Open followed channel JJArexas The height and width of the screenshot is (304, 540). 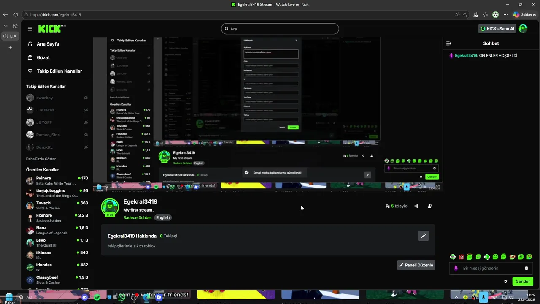pos(57,110)
